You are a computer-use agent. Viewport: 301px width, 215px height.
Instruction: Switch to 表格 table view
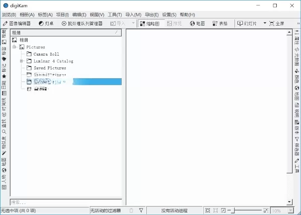pos(220,23)
